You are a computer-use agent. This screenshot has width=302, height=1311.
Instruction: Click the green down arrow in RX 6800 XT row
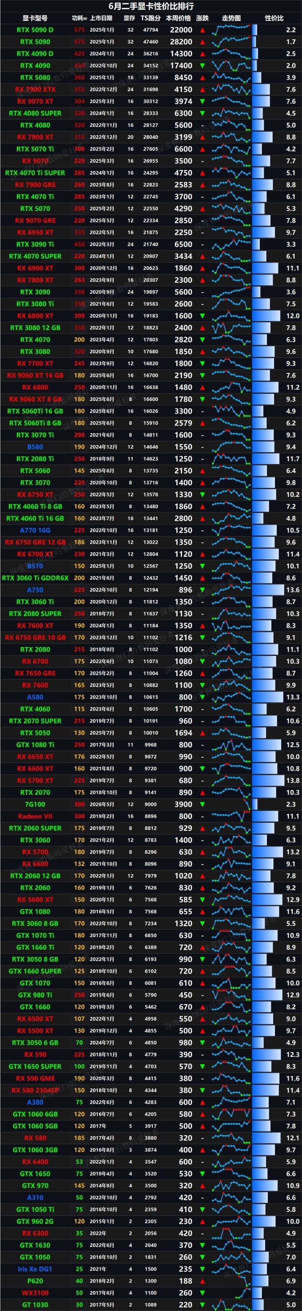click(203, 316)
